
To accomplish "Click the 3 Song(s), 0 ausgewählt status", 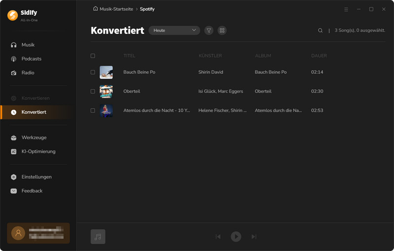I will pos(360,31).
